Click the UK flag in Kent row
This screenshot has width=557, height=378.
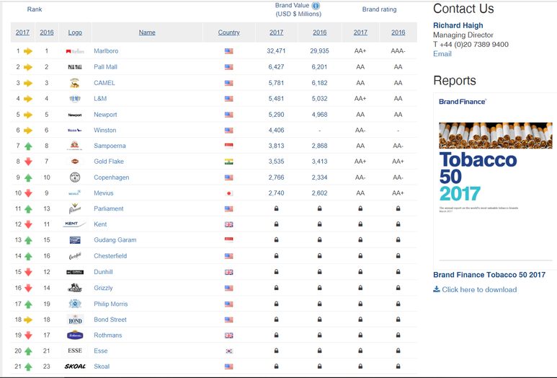[228, 224]
